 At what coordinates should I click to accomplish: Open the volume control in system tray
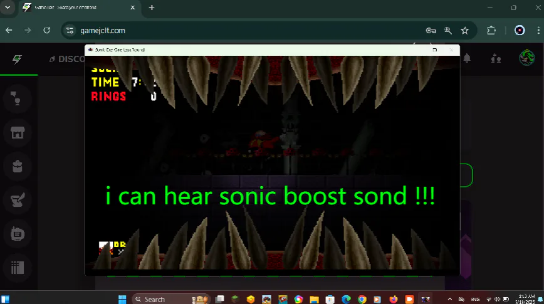[497, 299]
